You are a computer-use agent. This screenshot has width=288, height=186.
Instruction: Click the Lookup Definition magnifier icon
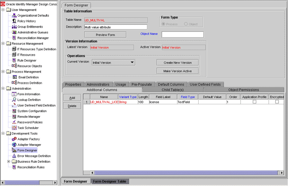click(x=14, y=100)
